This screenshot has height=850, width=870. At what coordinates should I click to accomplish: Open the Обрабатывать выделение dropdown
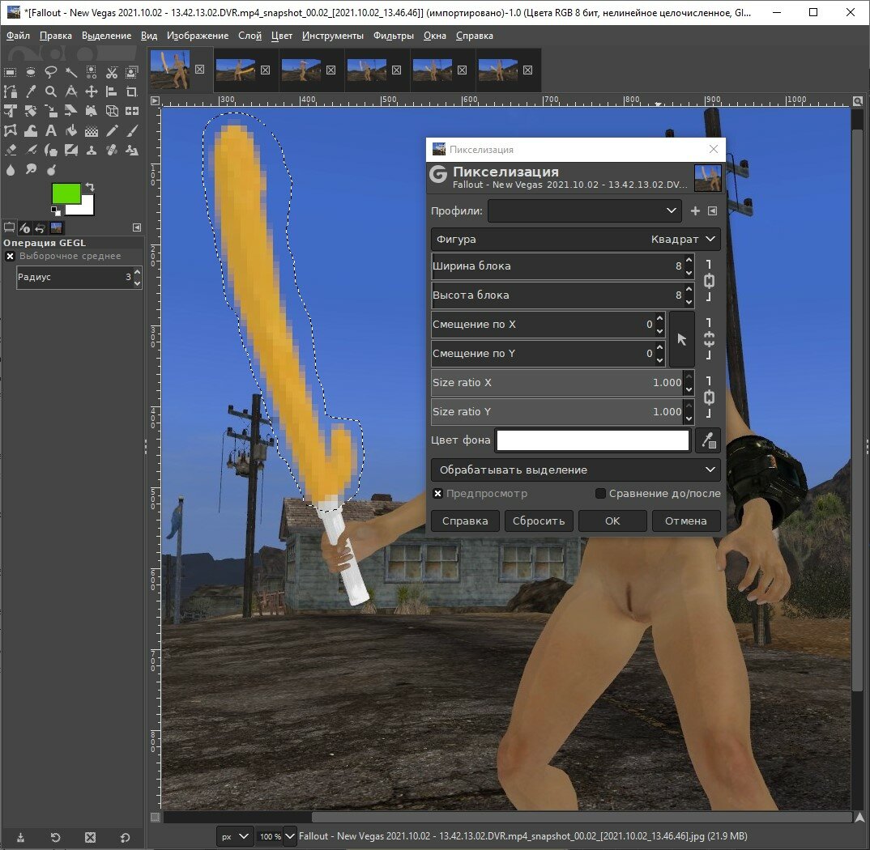tap(575, 470)
